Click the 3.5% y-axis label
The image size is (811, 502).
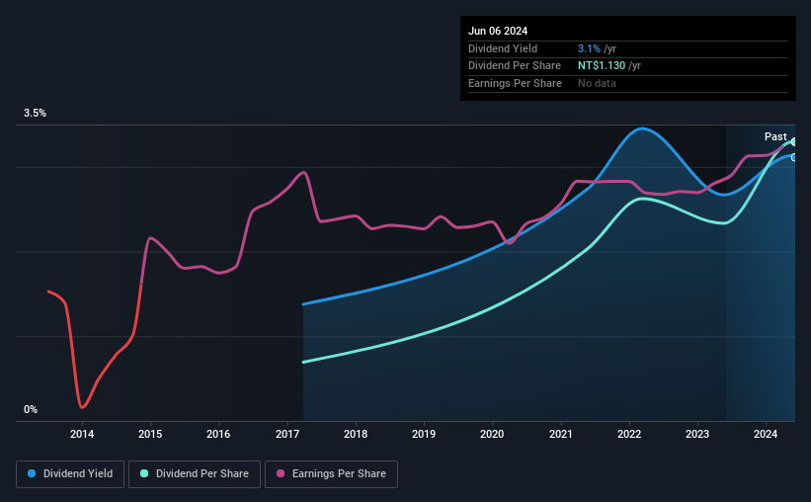[35, 113]
